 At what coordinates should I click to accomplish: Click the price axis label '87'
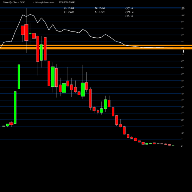[182, 35]
